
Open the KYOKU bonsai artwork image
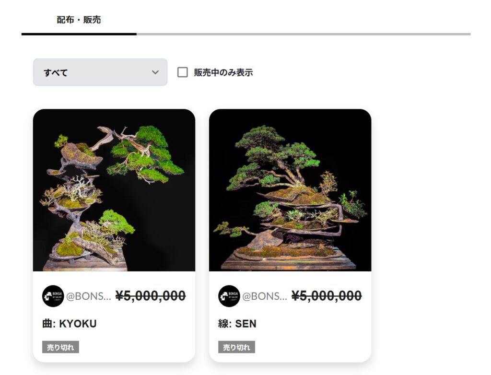(114, 190)
